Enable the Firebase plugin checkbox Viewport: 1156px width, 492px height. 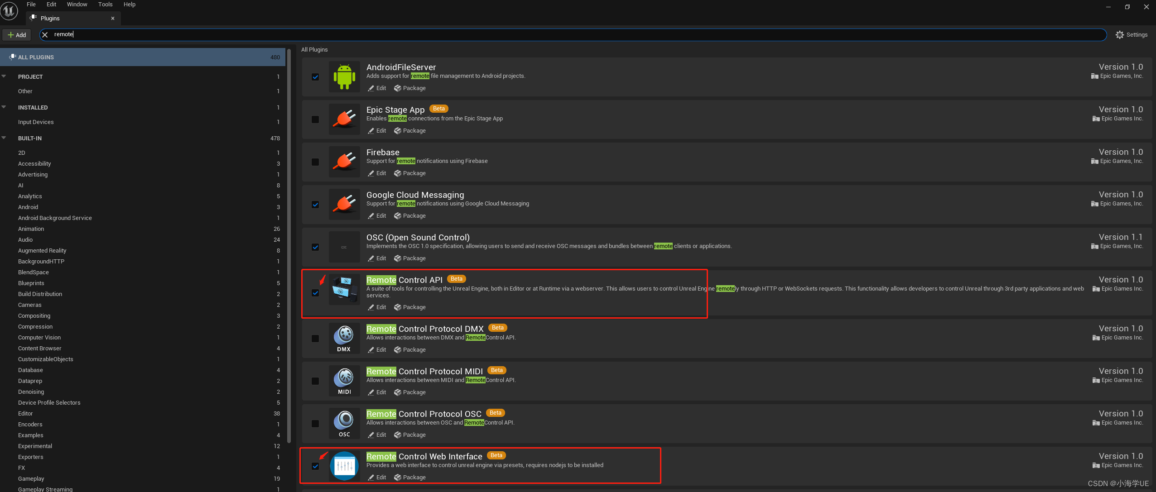click(x=315, y=162)
